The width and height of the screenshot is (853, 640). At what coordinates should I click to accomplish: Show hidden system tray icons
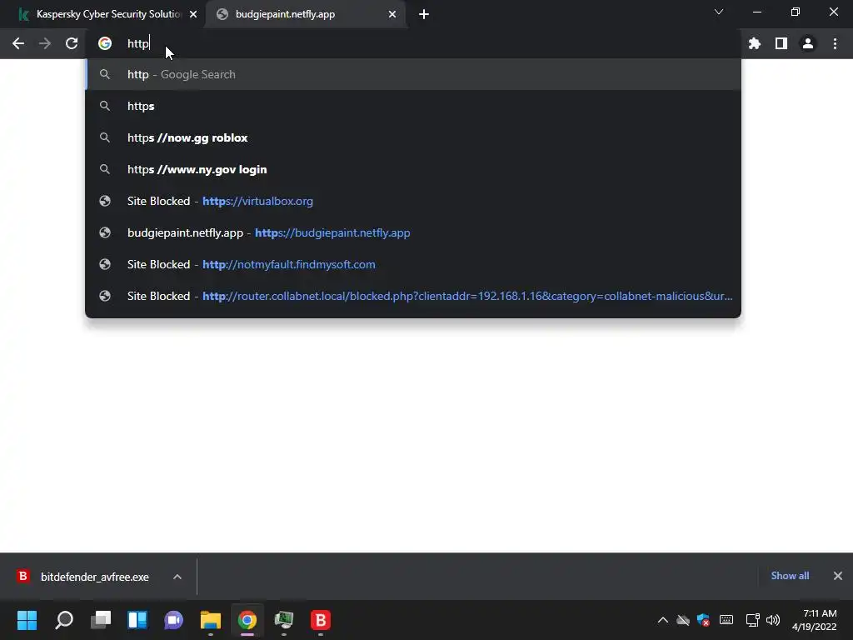(662, 620)
